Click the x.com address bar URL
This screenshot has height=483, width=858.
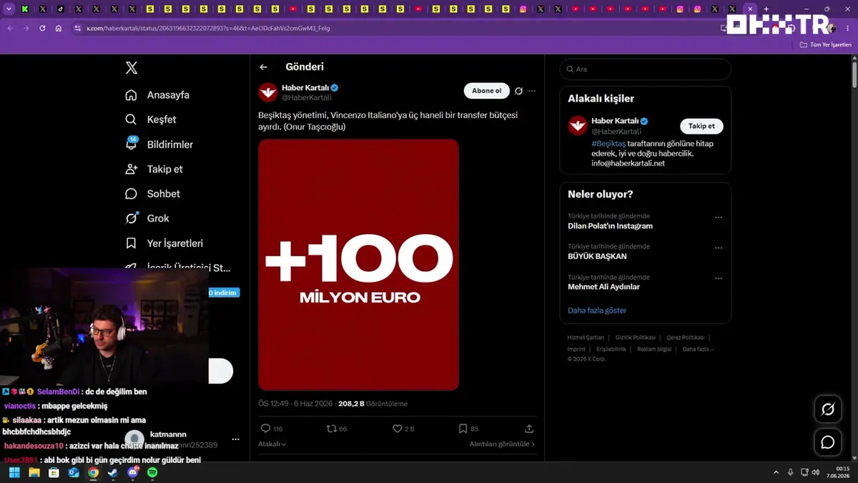click(x=208, y=28)
